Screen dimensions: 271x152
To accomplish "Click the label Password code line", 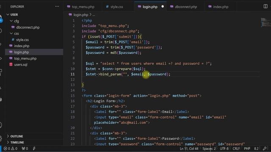I will point(145,138).
